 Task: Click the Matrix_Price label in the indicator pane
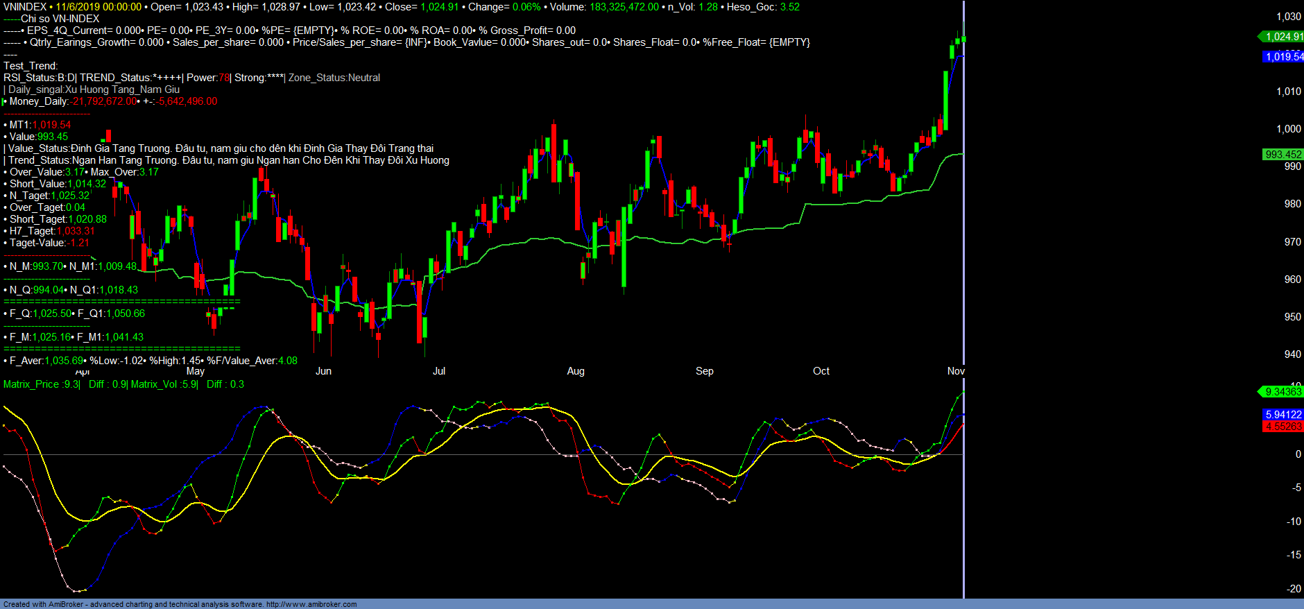(31, 384)
